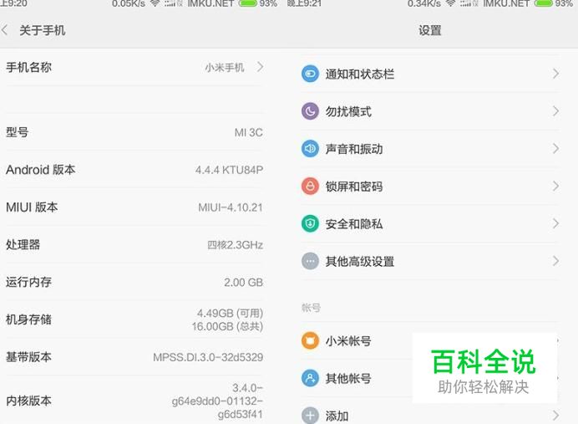This screenshot has width=578, height=424.
Task: Tap the MIUI-4.10.21 version value
Action: coord(231,207)
